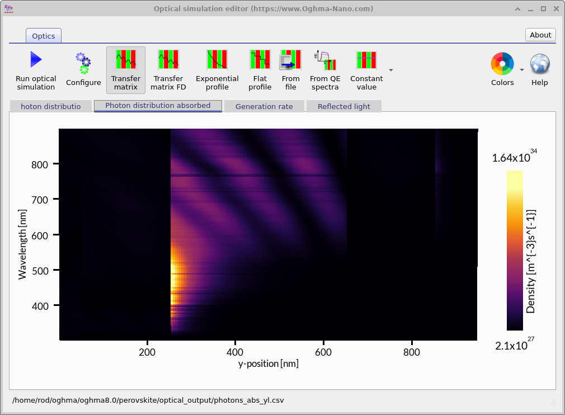This screenshot has width=565, height=415.
Task: Select the Transfer matrix FD method
Action: (x=168, y=67)
